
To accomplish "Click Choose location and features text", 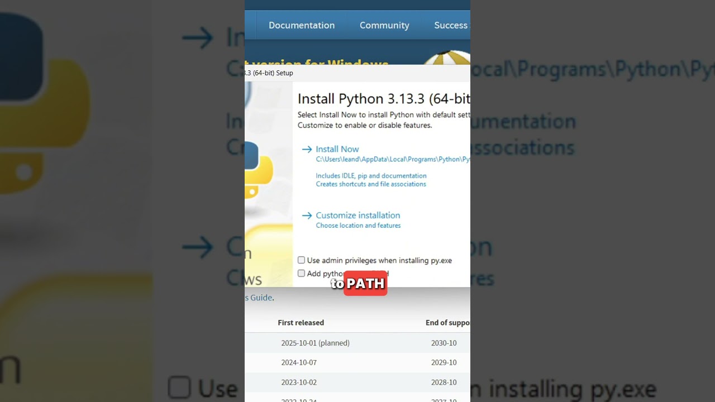I will (x=358, y=226).
